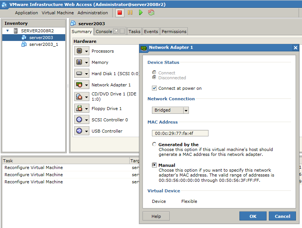Click the Floppy Drive 1 icon
The image size is (302, 228).
[x=79, y=108]
